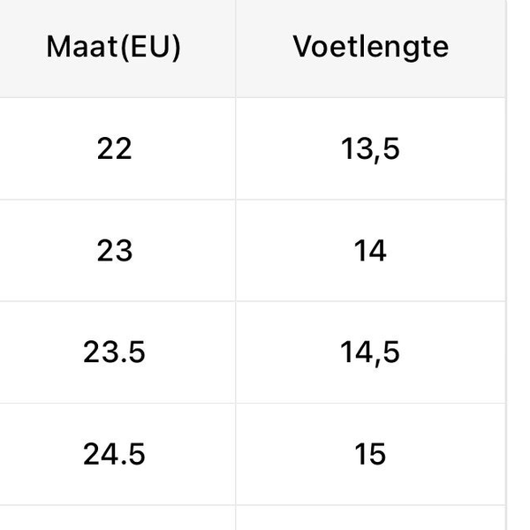Pick the Voetlengte value for size 23.5
The width and height of the screenshot is (530, 530).
click(370, 352)
